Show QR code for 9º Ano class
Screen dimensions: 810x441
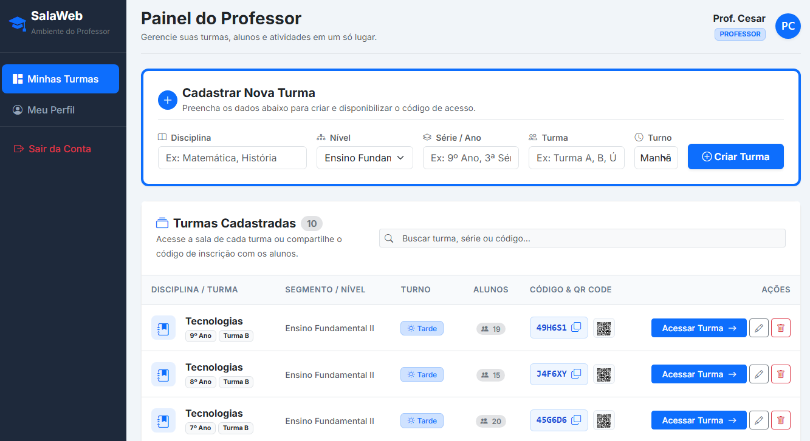[603, 328]
